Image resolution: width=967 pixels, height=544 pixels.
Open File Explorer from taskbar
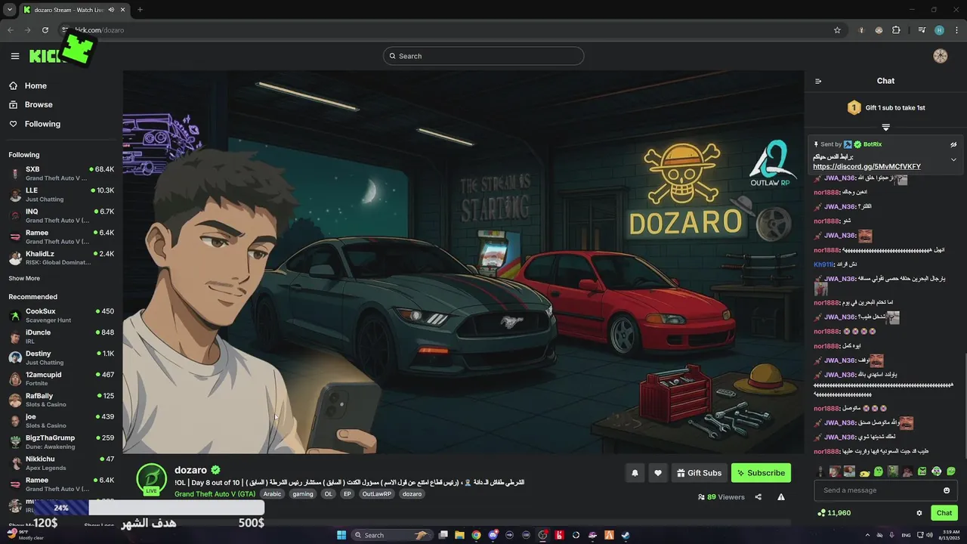tap(459, 535)
